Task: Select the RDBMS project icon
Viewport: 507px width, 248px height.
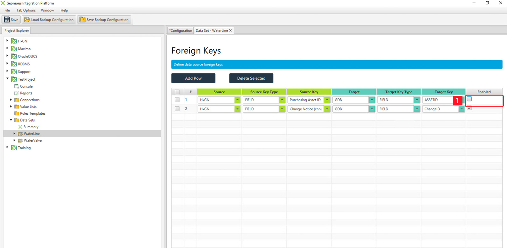Action: [x=14, y=64]
